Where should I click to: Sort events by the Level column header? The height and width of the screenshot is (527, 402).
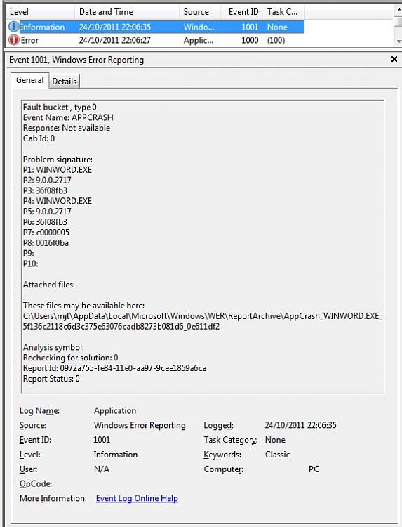pyautogui.click(x=40, y=12)
